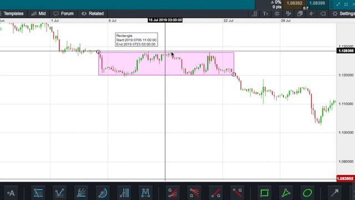Select the red Gann line with G at upper right
Viewport: 355px width, 200px height.
[237, 193]
